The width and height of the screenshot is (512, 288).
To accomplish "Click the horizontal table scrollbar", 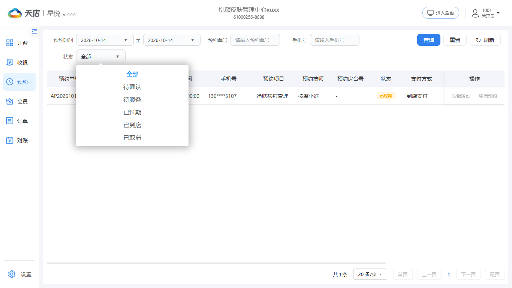I will (x=216, y=263).
